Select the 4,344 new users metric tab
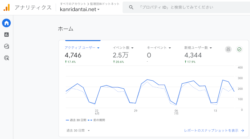The height and width of the screenshot is (139, 250). point(198,55)
